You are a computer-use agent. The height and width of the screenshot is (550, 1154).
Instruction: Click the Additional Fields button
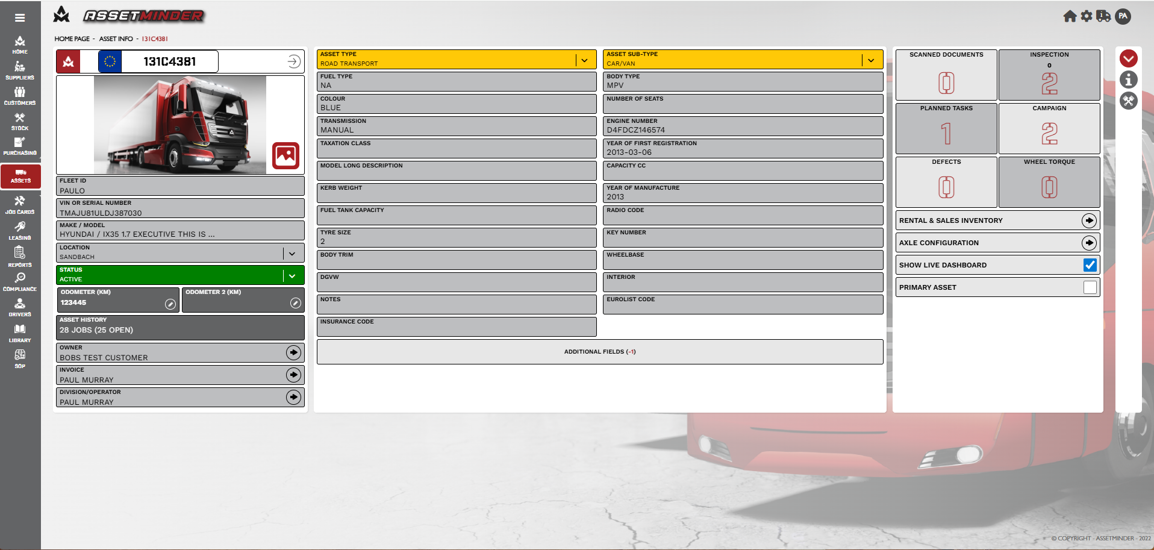pos(599,352)
